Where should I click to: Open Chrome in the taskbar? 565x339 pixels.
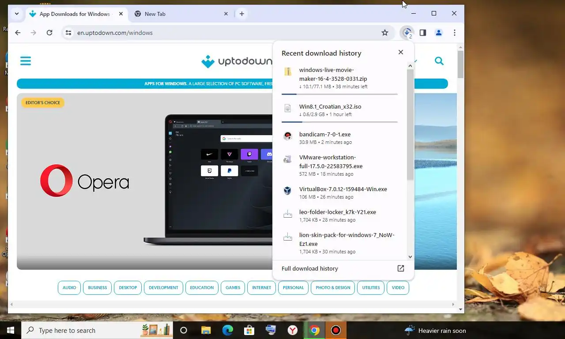(314, 330)
